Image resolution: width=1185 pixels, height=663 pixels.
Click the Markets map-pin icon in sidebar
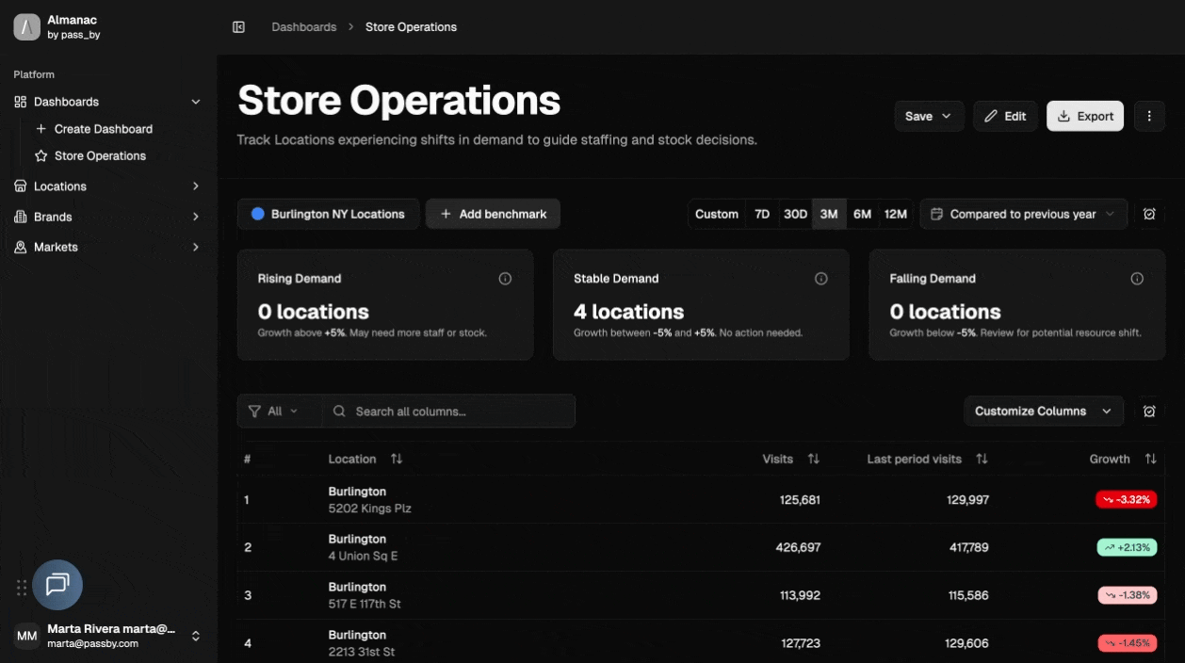point(19,247)
